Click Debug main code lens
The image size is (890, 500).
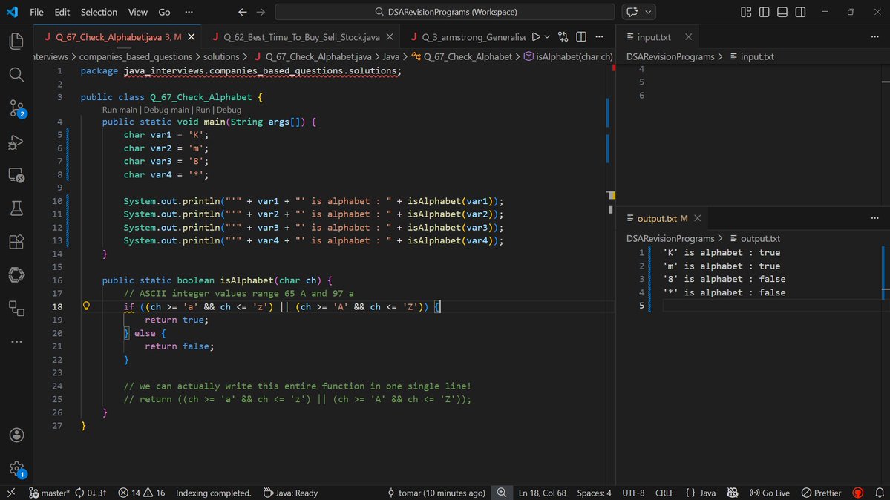(166, 110)
